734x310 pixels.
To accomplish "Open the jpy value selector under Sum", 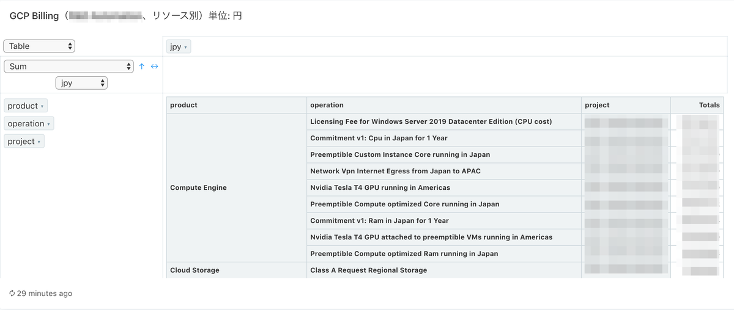I will [81, 83].
